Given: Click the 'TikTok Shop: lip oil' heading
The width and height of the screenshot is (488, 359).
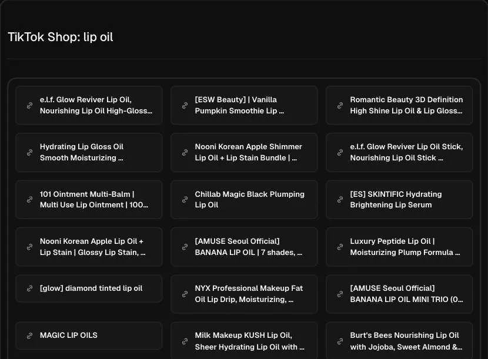Looking at the screenshot, I should pos(61,37).
